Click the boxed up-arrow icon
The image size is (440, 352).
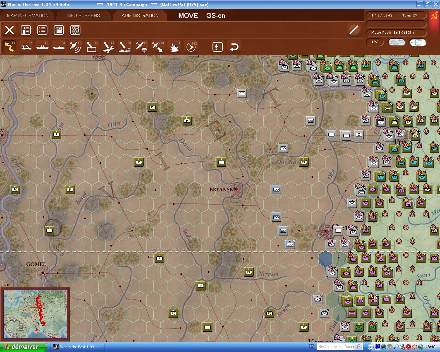pos(217,47)
